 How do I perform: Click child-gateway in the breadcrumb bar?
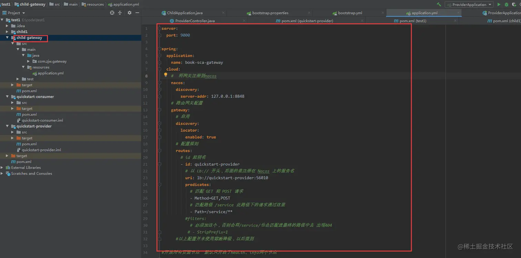[31, 4]
